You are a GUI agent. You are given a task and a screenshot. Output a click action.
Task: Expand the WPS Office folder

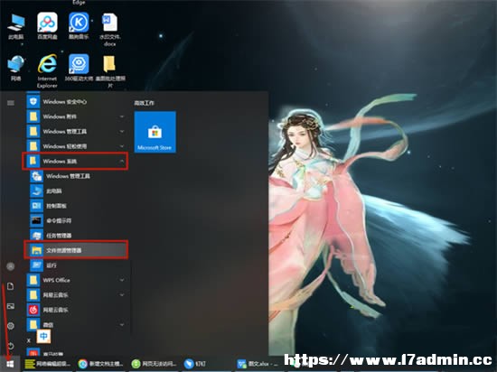coord(76,280)
